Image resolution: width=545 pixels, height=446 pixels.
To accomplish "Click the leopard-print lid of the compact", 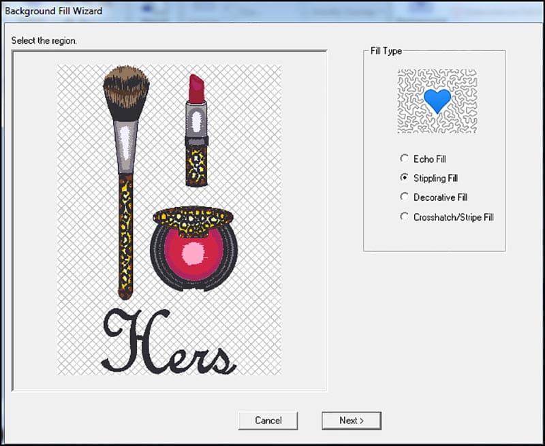I will click(193, 218).
